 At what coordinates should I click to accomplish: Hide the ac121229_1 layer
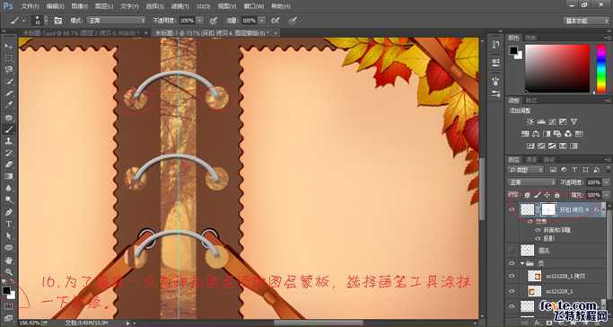point(512,291)
